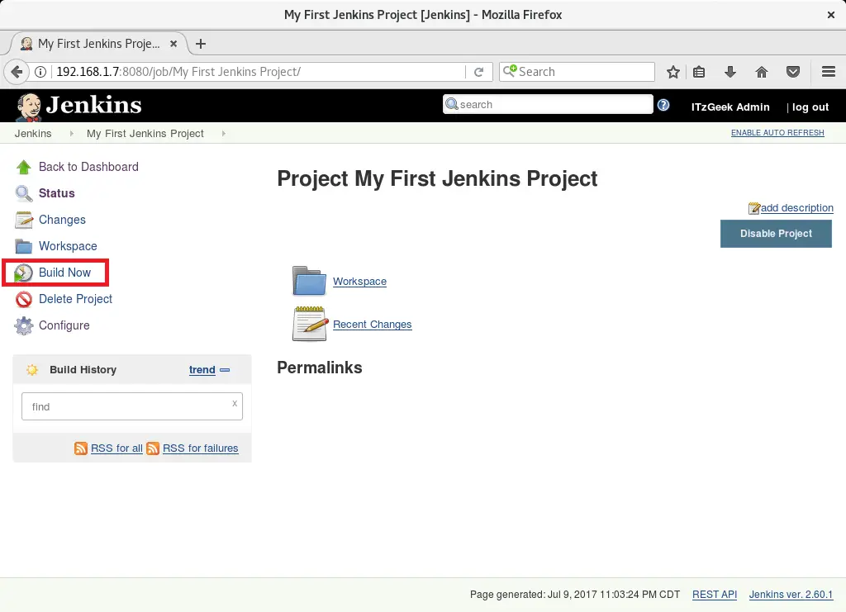Close the My First Jenkins Project tab
Image resolution: width=846 pixels, height=612 pixels.
(x=173, y=44)
